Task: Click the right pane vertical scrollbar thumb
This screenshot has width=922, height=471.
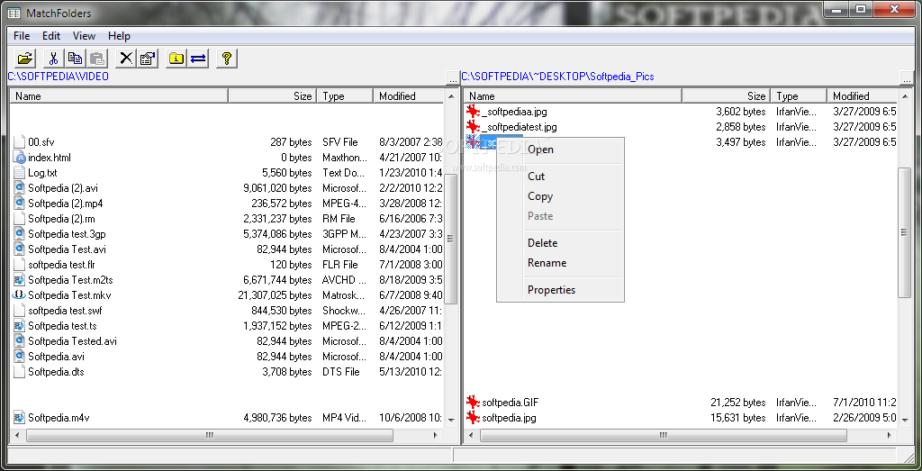Action: (905, 233)
